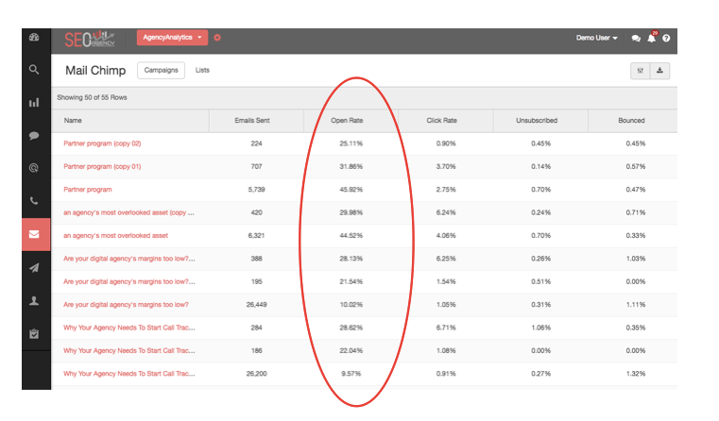Click the column settings sliders button
The height and width of the screenshot is (421, 719).
pos(641,71)
